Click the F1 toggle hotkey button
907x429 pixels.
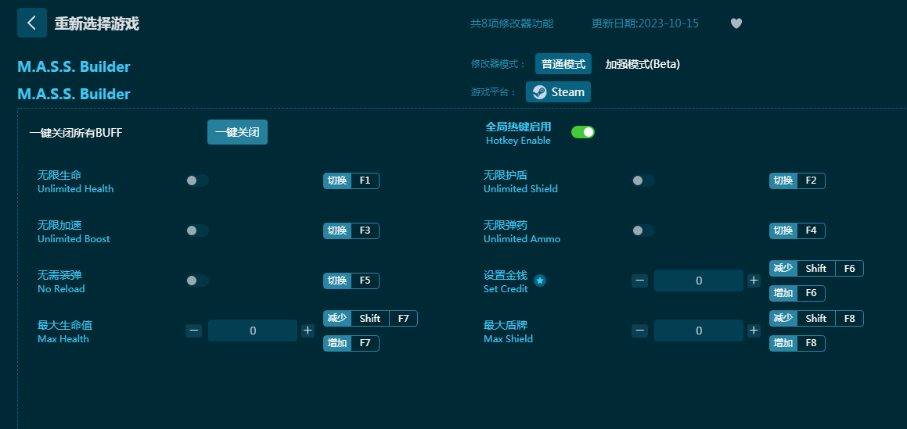pos(351,181)
